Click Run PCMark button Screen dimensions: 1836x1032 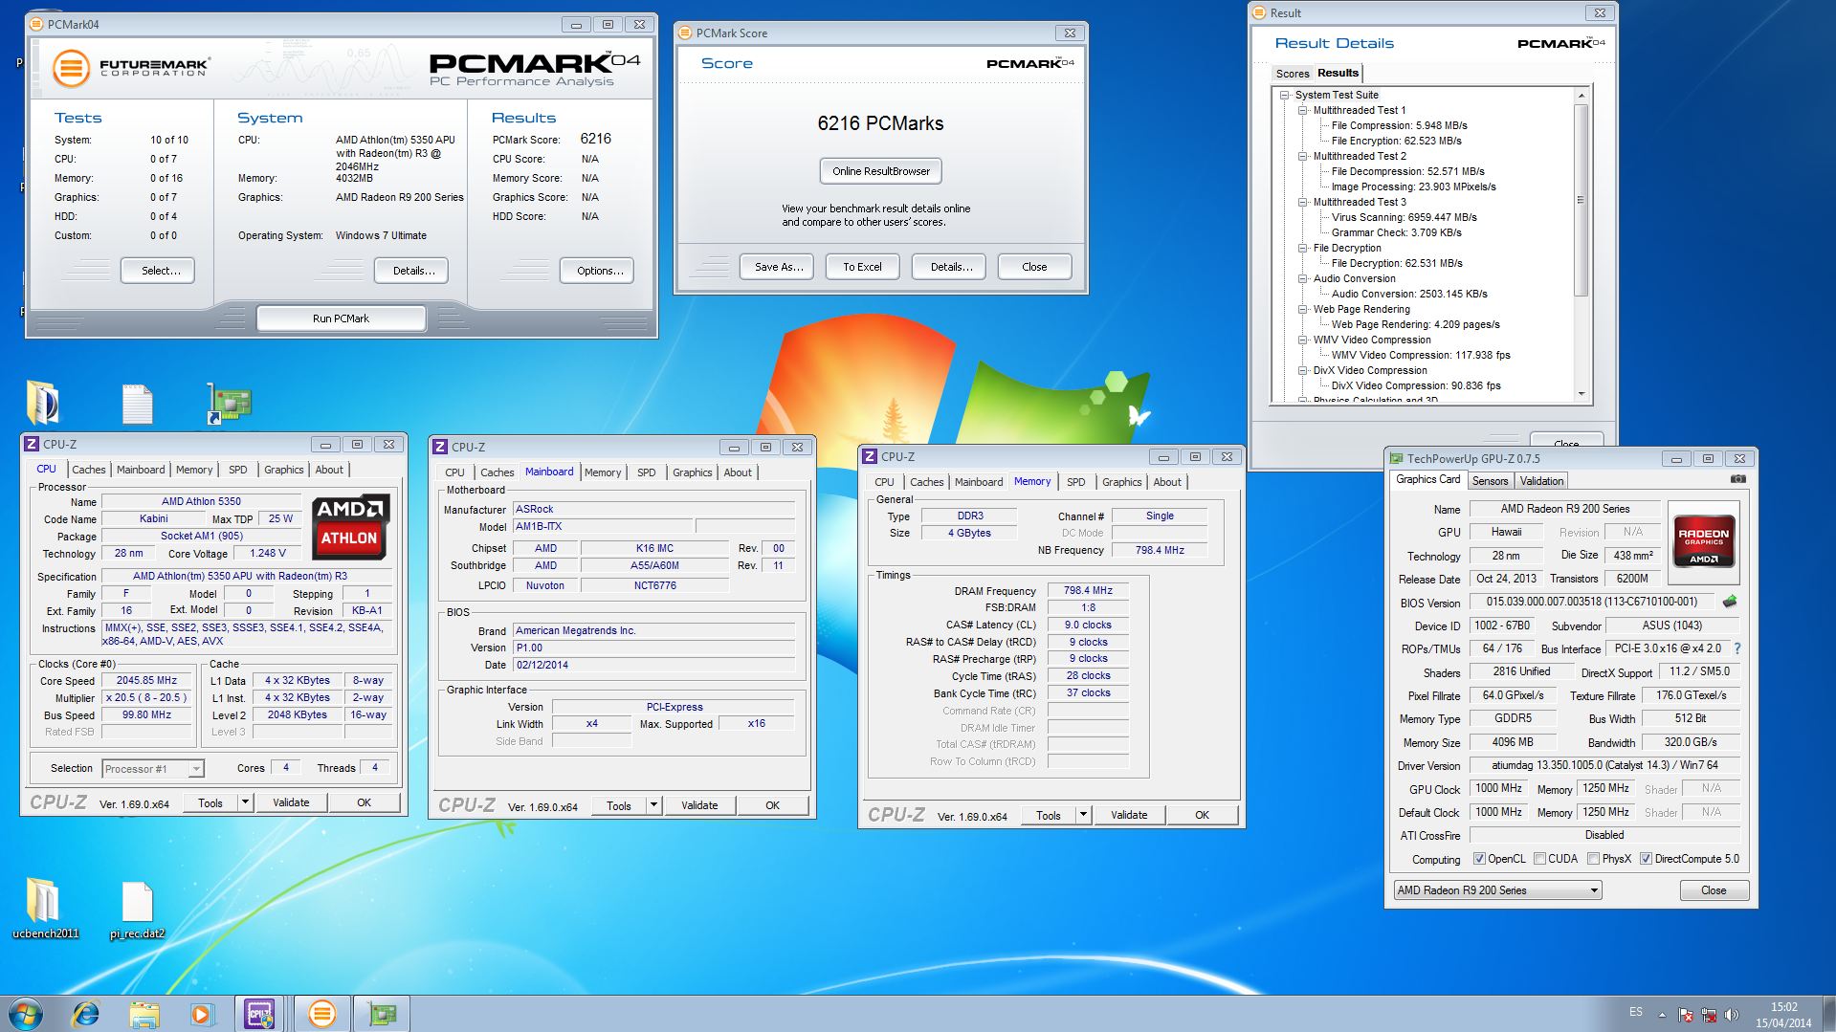[x=341, y=318]
